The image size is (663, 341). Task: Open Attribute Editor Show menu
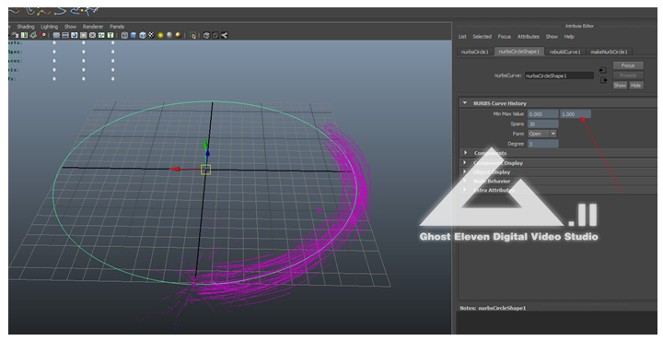[552, 37]
